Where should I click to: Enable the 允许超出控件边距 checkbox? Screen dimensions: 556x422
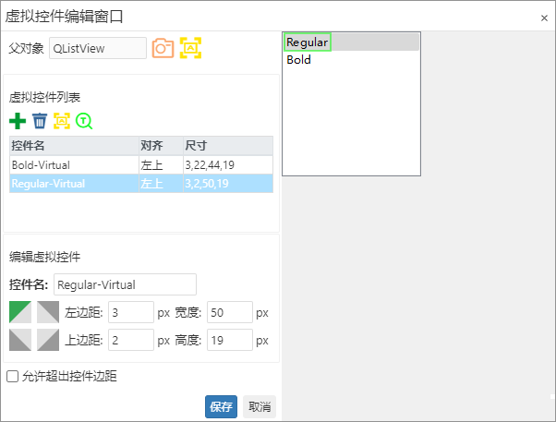[x=13, y=376]
